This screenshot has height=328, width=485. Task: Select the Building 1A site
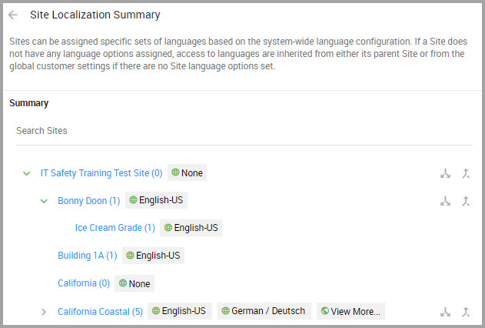(88, 256)
